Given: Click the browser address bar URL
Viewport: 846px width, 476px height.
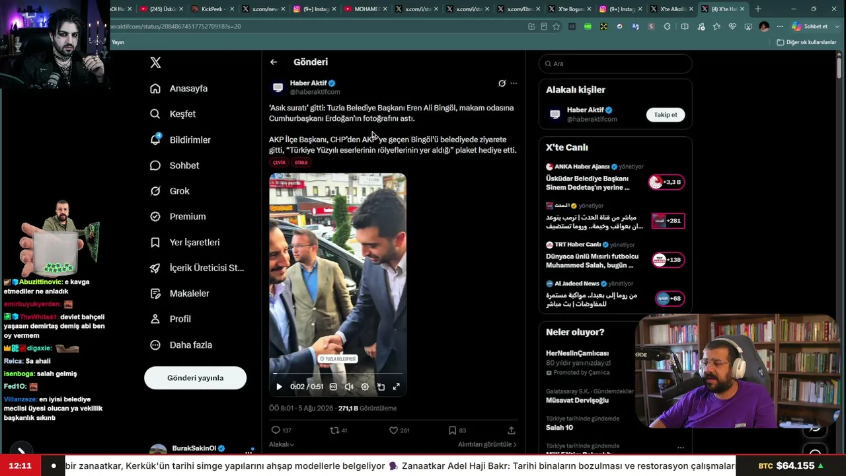Looking at the screenshot, I should click(x=175, y=26).
